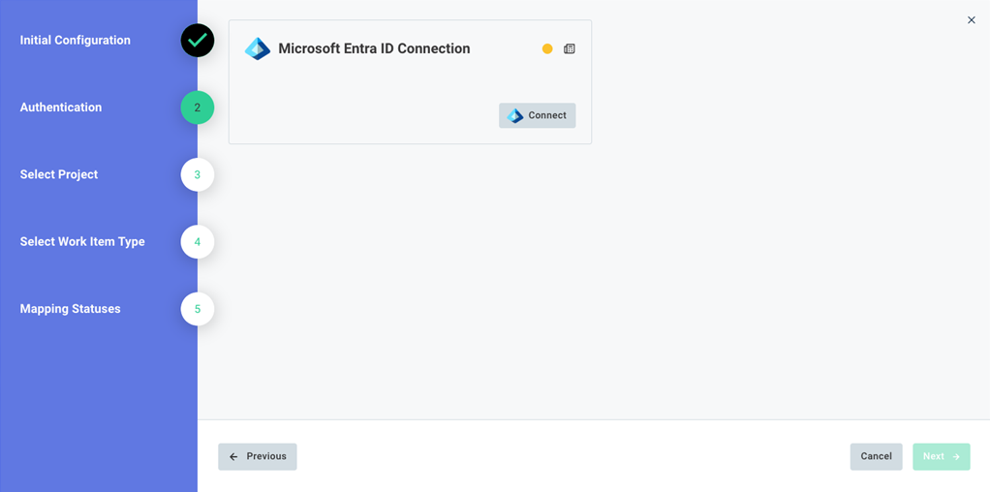990x492 pixels.
Task: Jump to step 5 circle
Action: [198, 310]
